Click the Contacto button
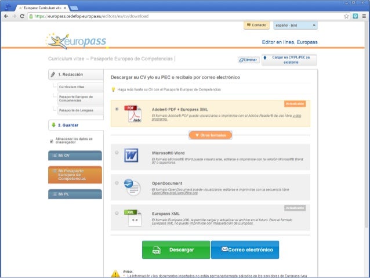This screenshot has height=278, width=370. (256, 25)
